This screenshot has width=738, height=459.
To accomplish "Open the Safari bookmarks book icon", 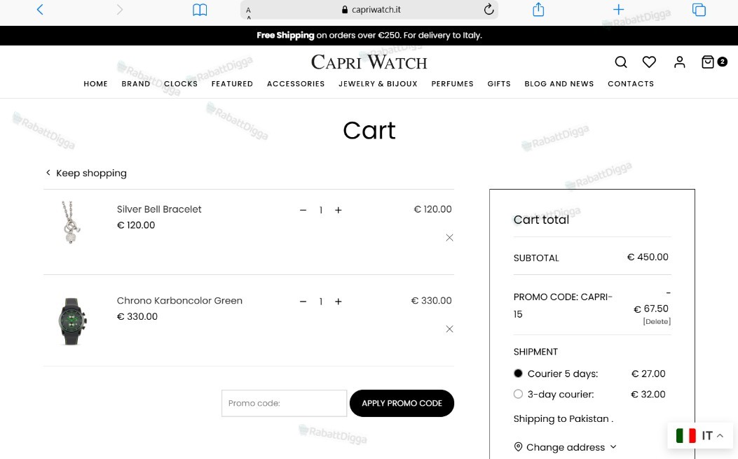I will [x=200, y=10].
